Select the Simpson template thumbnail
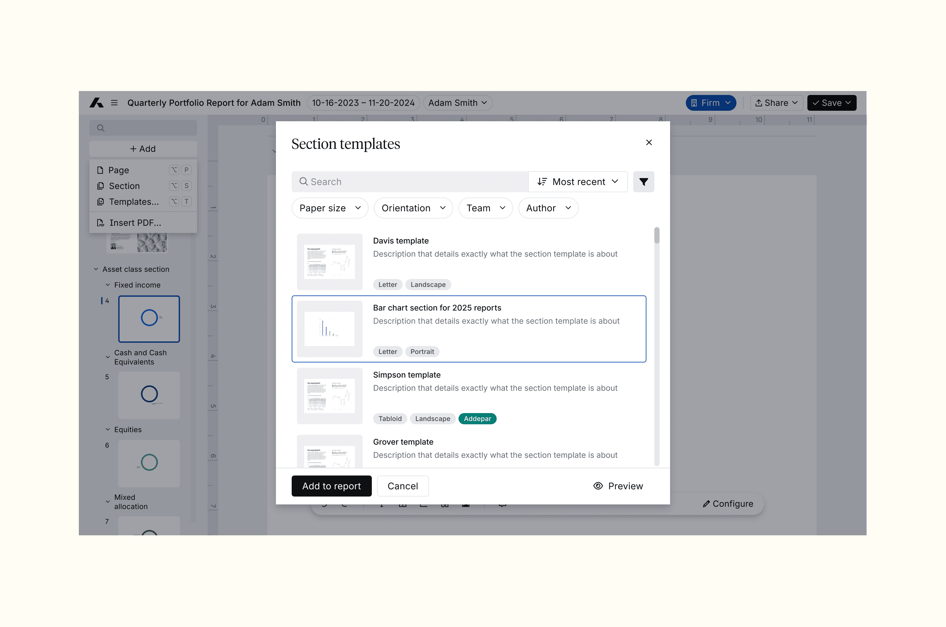Image resolution: width=946 pixels, height=627 pixels. pyautogui.click(x=330, y=396)
